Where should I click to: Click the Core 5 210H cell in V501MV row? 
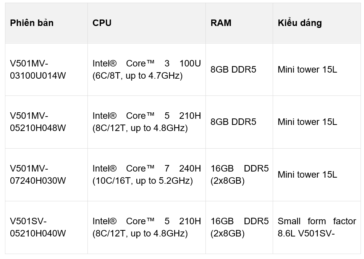(x=146, y=122)
